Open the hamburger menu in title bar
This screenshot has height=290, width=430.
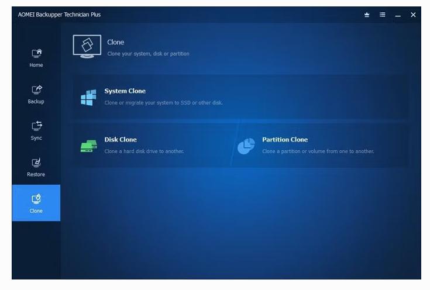(382, 15)
